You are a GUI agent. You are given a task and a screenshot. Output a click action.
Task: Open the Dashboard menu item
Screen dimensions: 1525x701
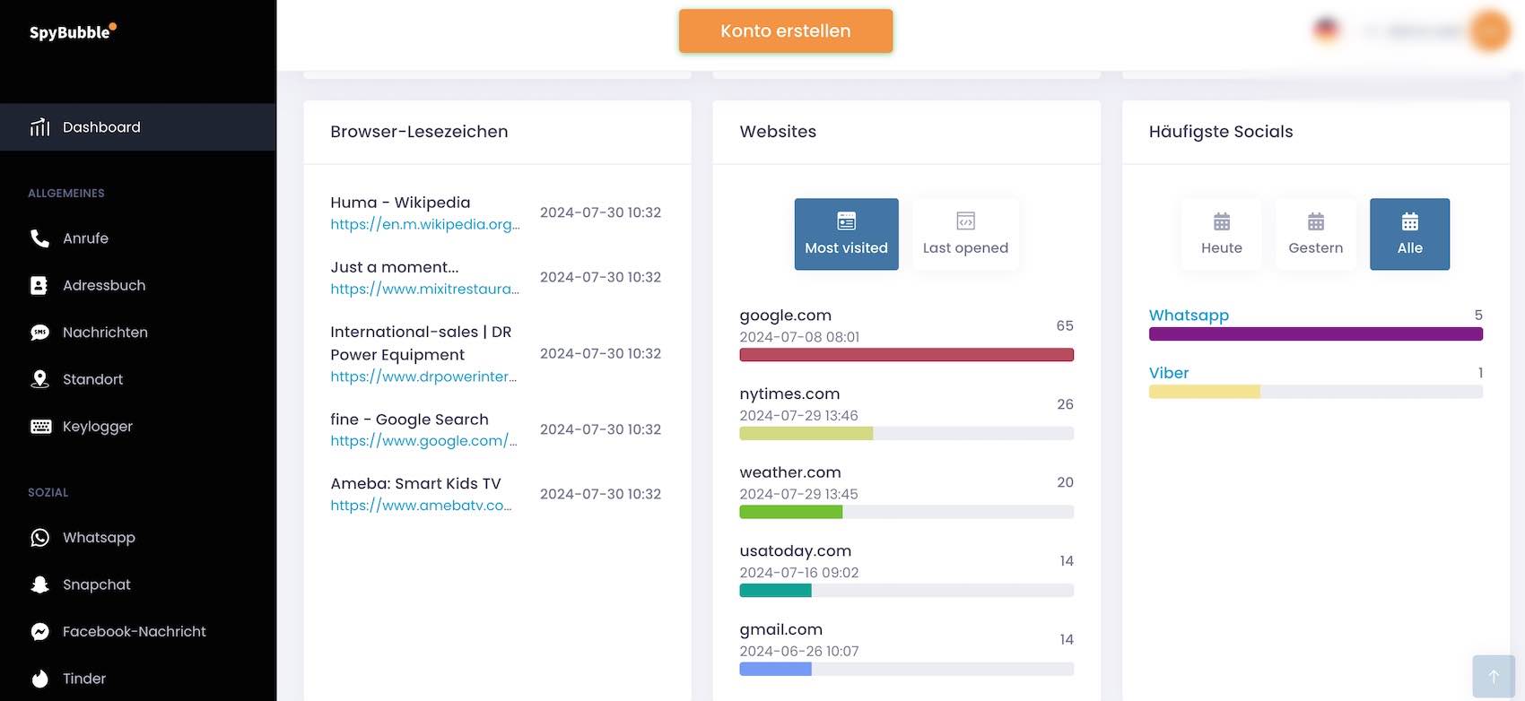coord(138,127)
